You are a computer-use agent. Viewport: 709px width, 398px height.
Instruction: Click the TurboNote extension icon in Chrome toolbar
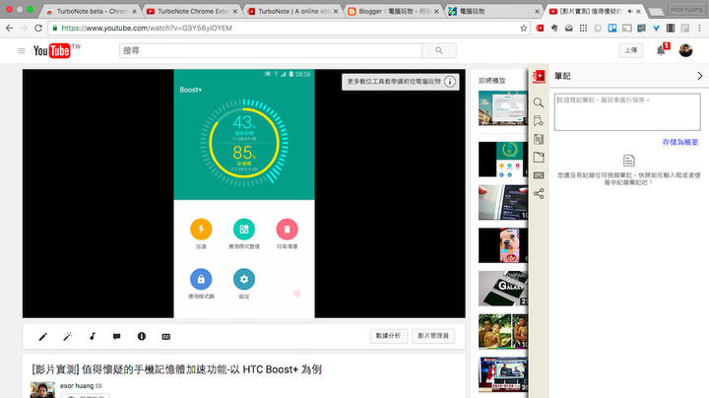coord(540,28)
